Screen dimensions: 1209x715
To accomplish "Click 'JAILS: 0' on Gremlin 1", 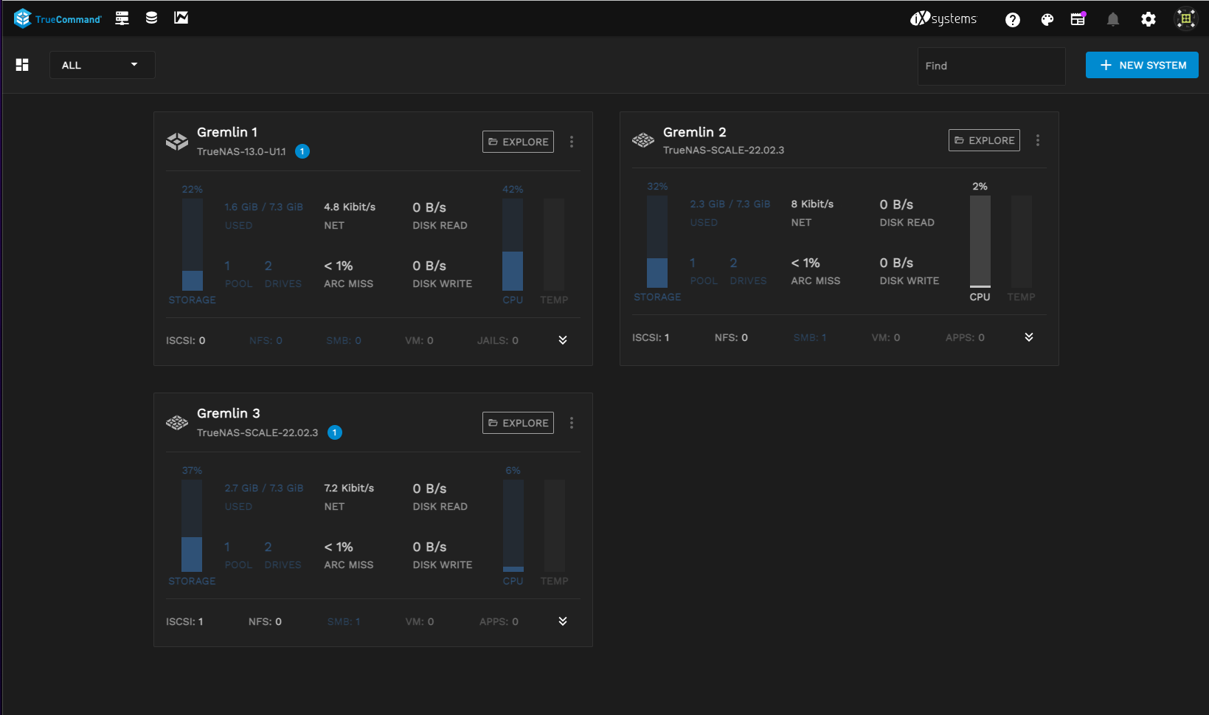I will click(x=498, y=341).
